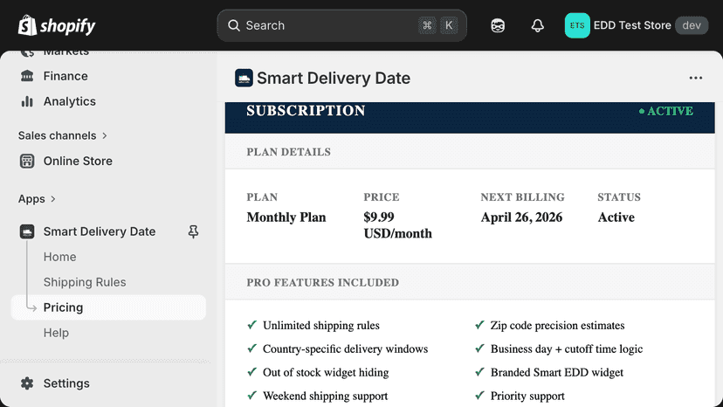The image size is (723, 407).
Task: Open notifications bell
Action: pos(537,25)
